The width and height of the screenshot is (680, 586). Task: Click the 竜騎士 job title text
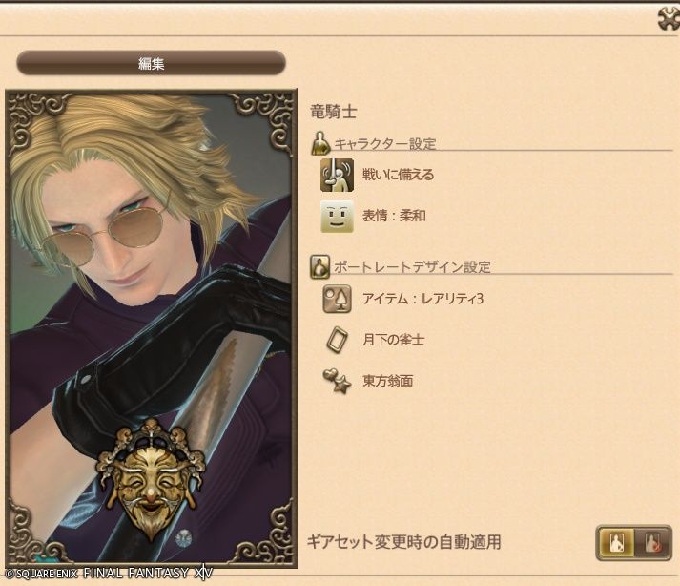tap(334, 112)
